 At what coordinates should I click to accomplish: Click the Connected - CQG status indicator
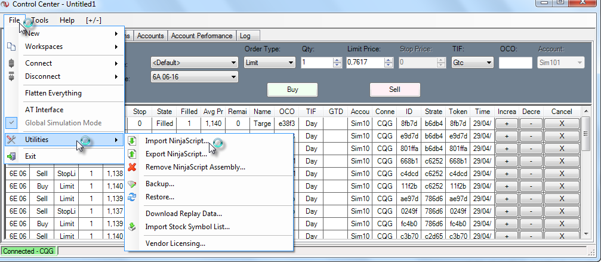[29, 251]
